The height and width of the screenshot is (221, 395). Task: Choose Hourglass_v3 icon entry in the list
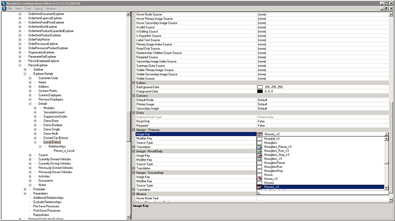click(x=273, y=159)
